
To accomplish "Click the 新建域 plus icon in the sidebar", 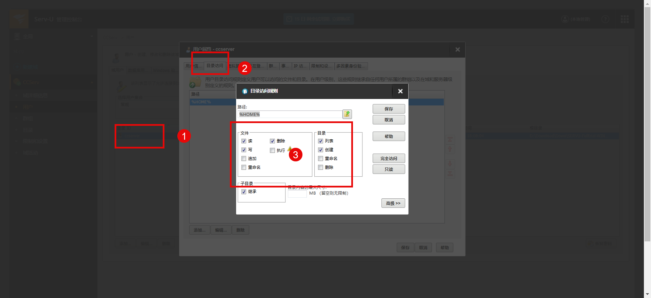I will pyautogui.click(x=18, y=67).
